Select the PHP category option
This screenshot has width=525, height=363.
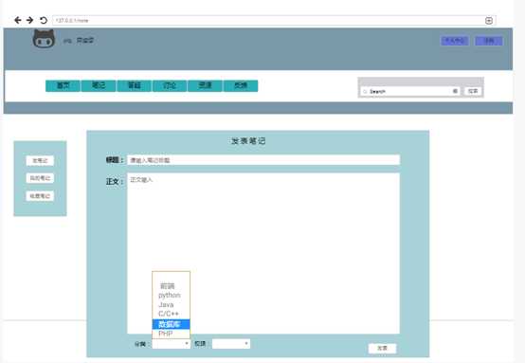[171, 334]
